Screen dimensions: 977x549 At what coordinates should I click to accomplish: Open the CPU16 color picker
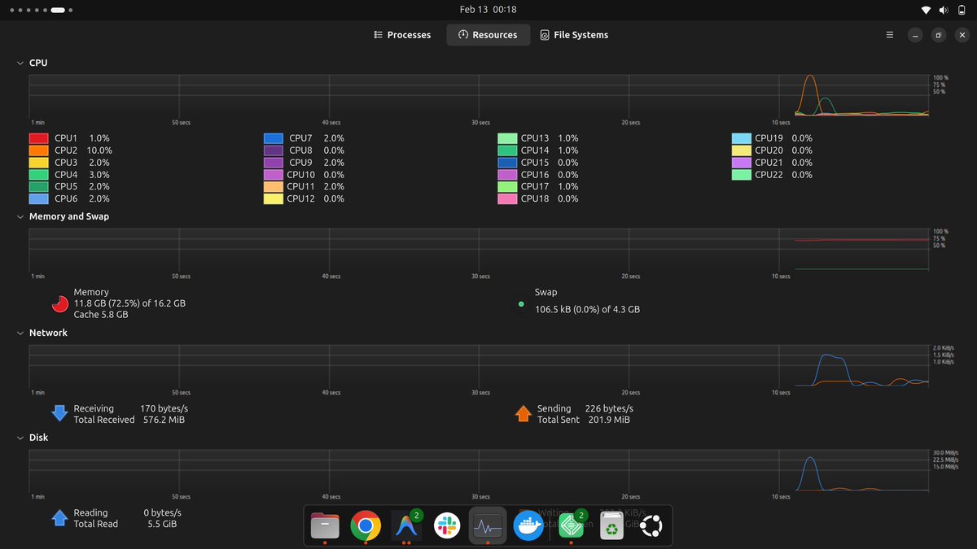(507, 175)
